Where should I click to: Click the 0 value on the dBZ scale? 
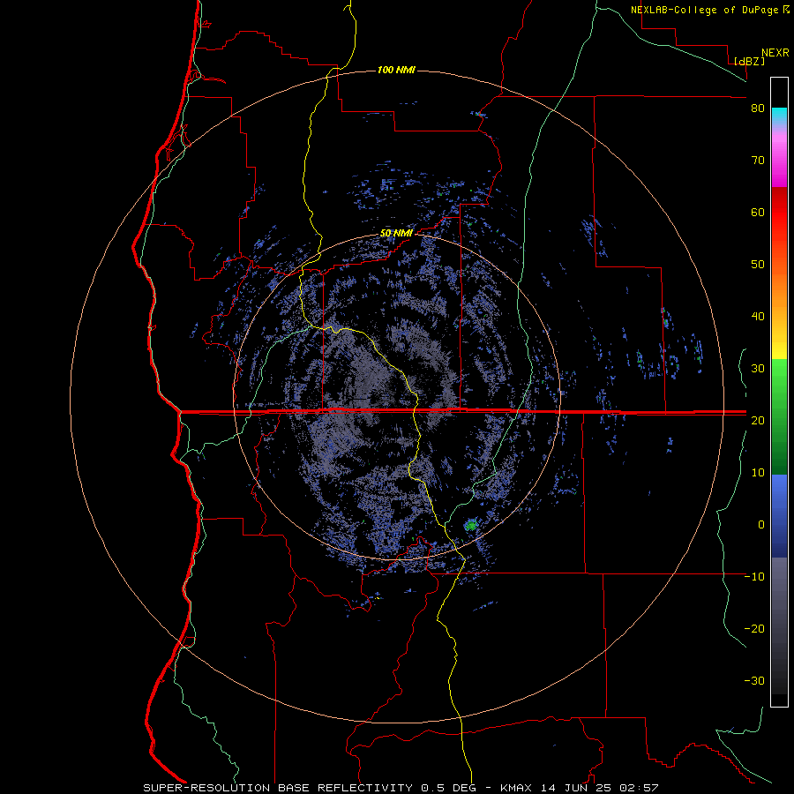[x=761, y=525]
